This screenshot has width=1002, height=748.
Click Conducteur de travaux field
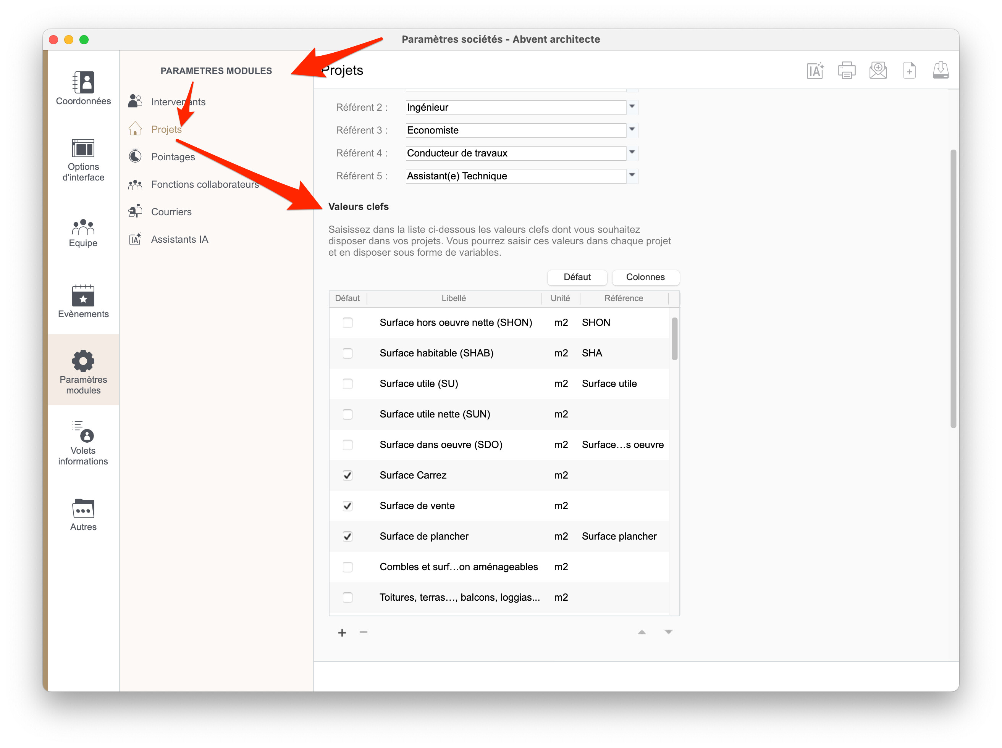pos(516,153)
